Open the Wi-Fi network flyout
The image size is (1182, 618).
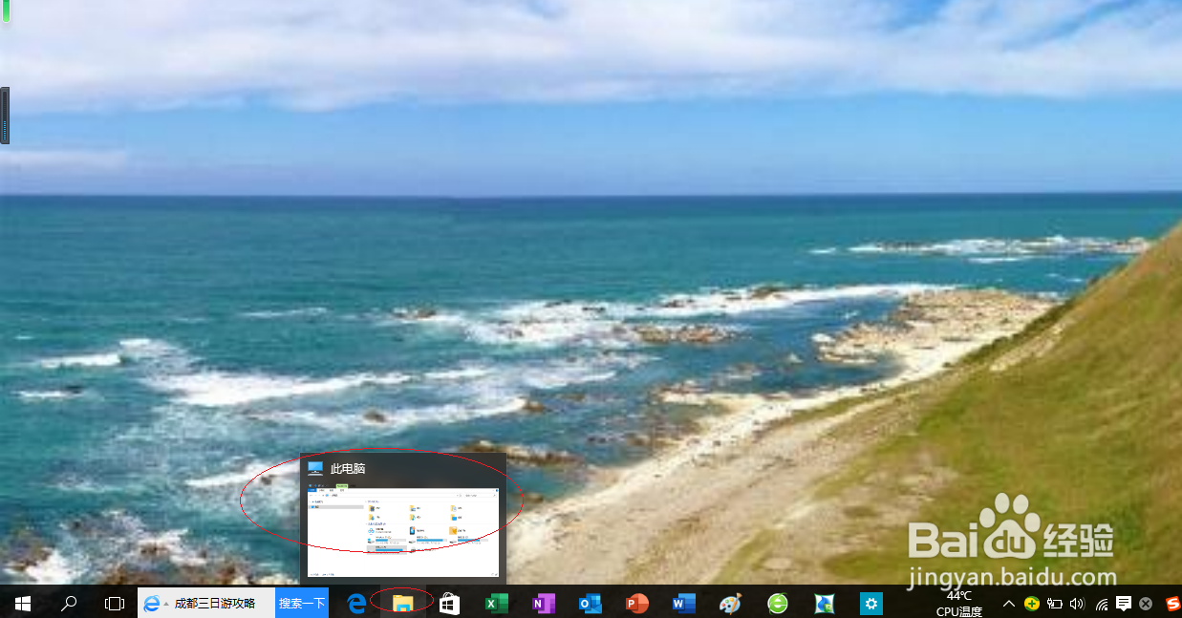[1101, 604]
